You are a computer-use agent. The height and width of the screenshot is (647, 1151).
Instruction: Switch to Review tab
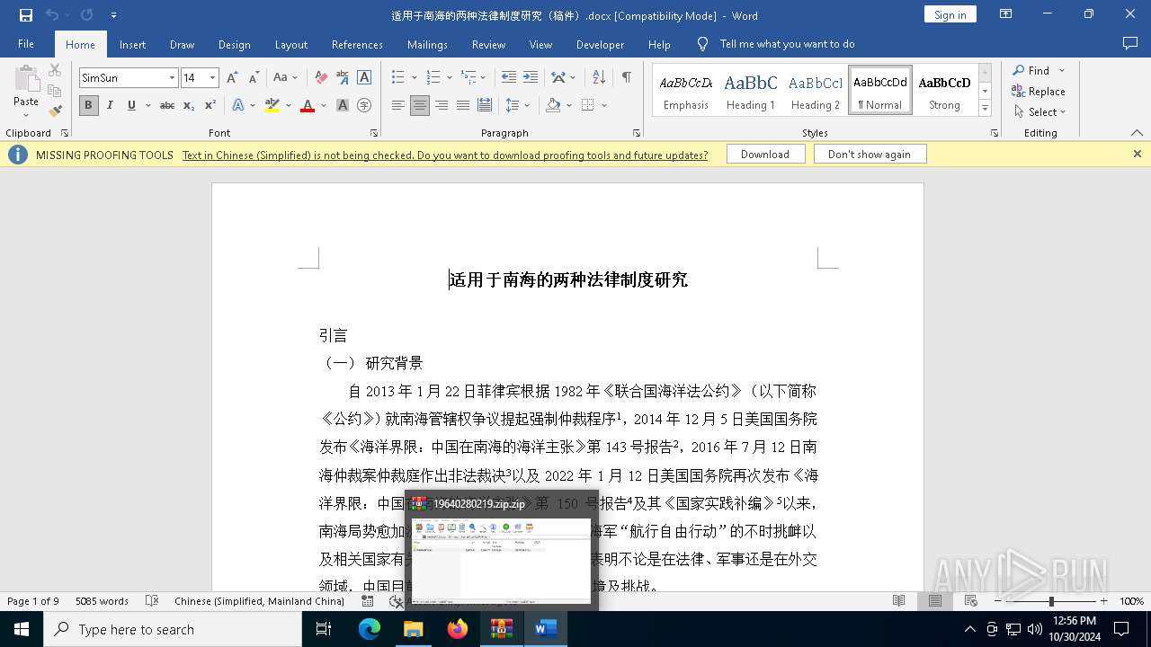point(488,44)
